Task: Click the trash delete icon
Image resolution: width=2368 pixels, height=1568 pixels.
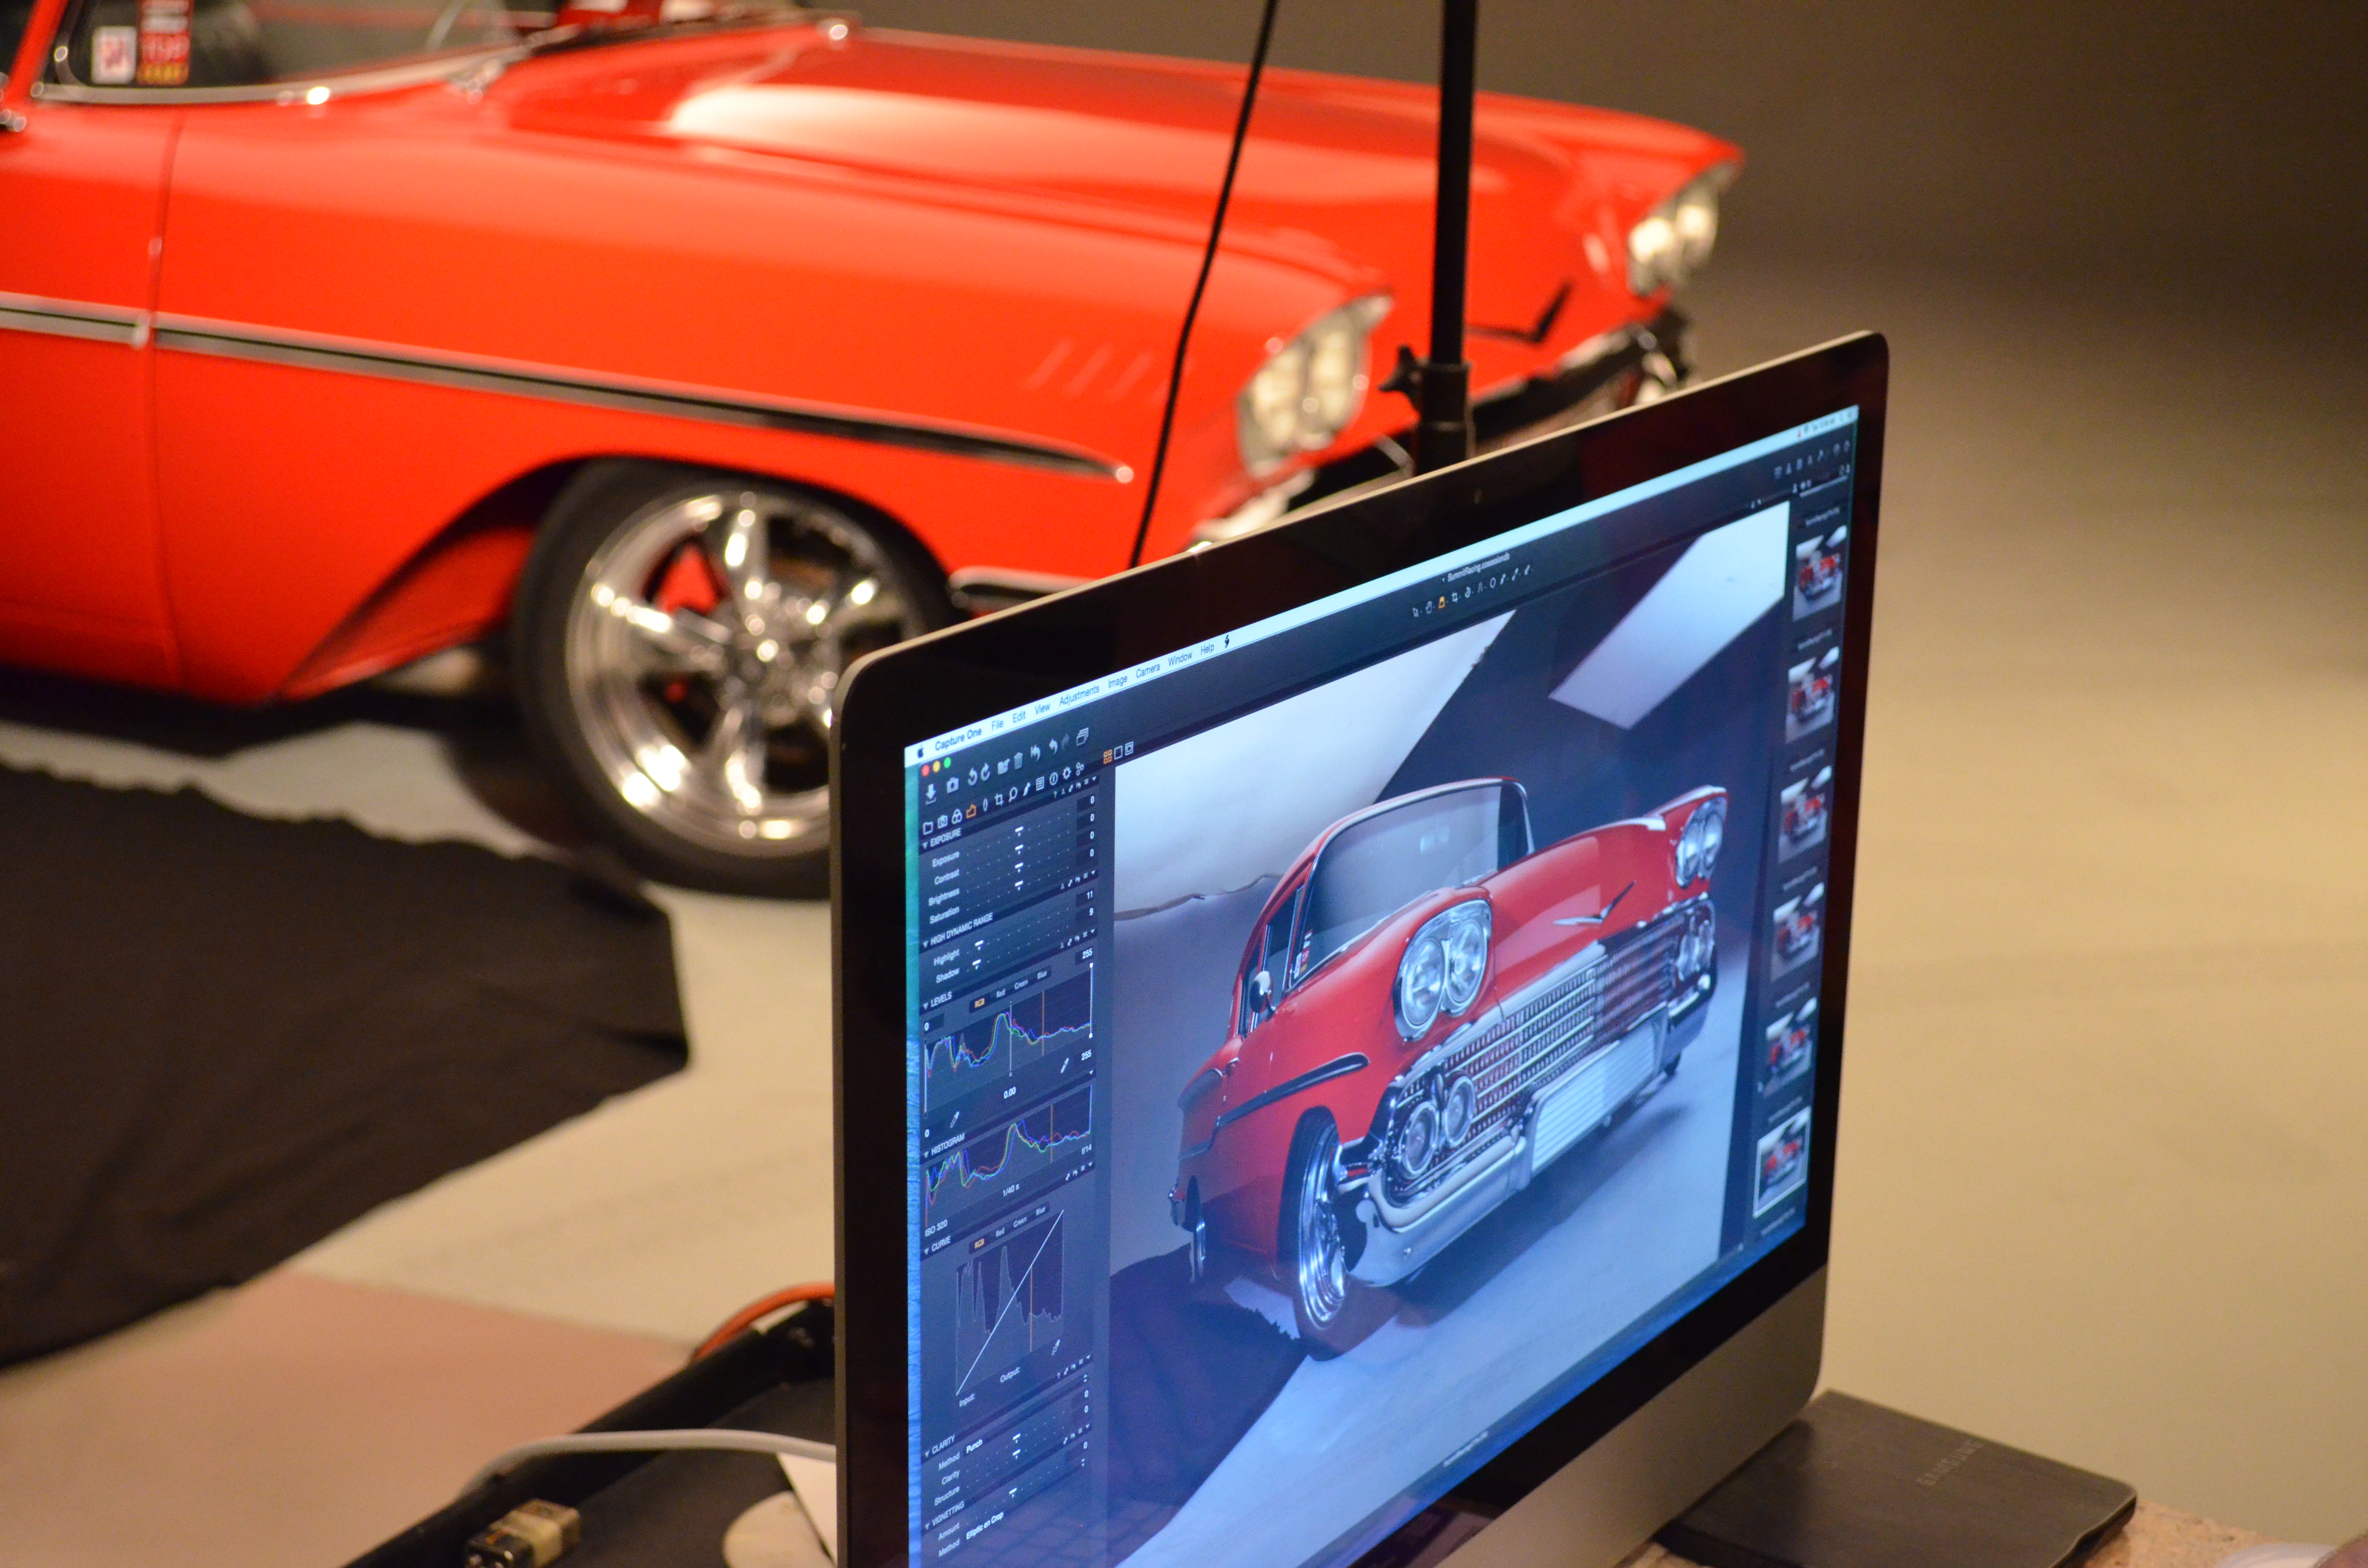Action: 1019,761
